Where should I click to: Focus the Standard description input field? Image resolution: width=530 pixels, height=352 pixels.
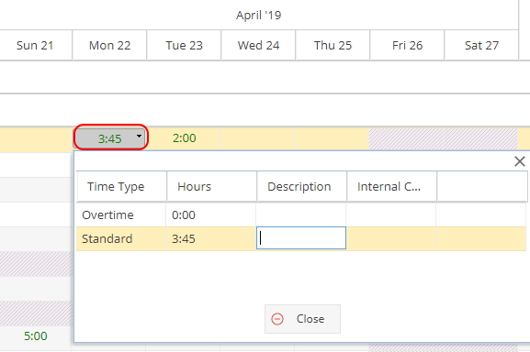(301, 238)
